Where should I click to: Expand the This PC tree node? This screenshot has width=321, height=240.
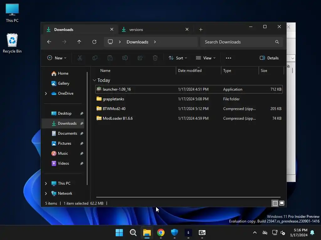pyautogui.click(x=46, y=183)
